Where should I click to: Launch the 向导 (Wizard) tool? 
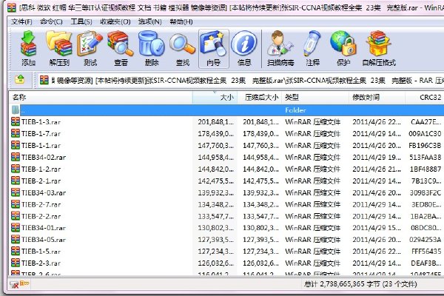pos(214,49)
